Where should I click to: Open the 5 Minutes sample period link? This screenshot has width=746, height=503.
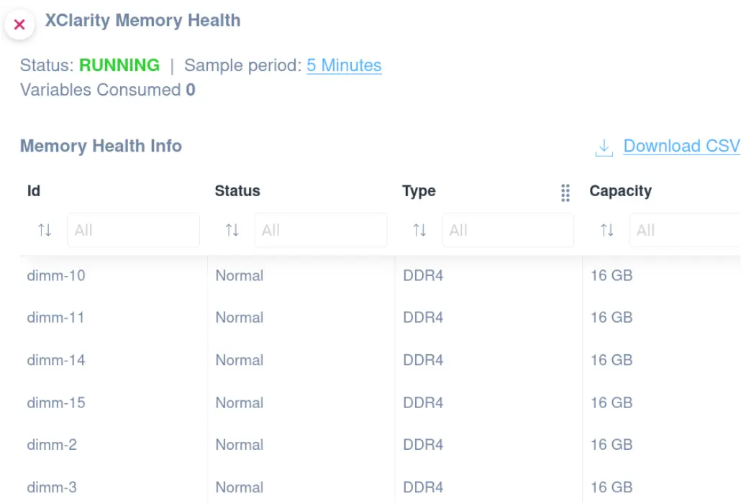pos(344,65)
